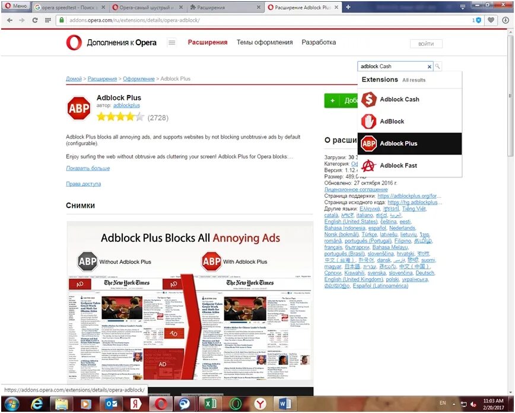Screen dimensions: 515x413
Task: Select highlighted Adblock Plus search suggestion
Action: (409, 143)
